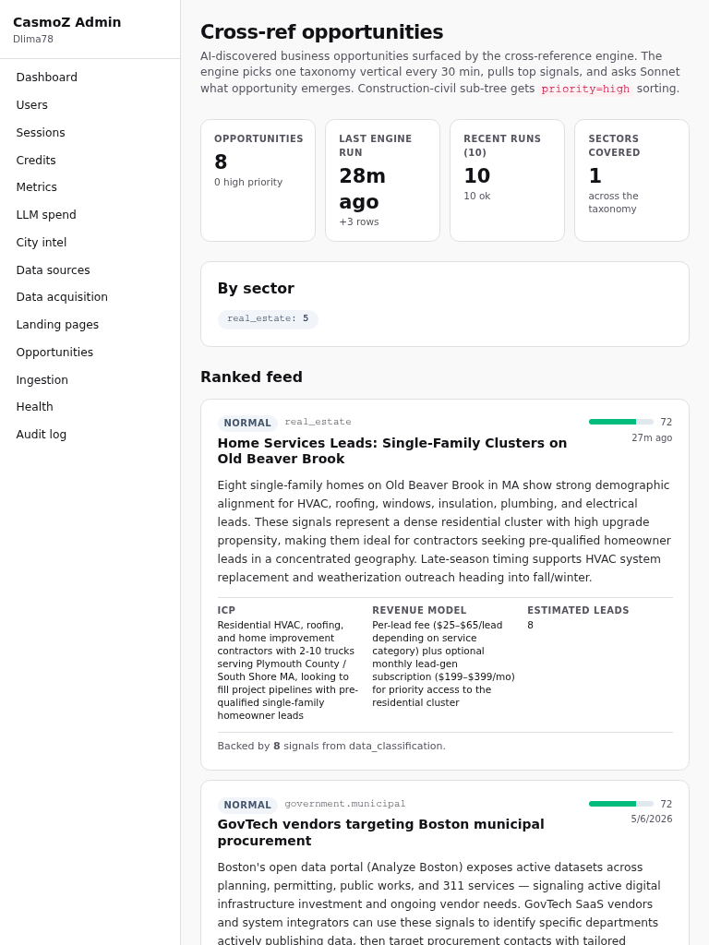Screen dimensions: 709x945
Task: Go to Users in the sidebar
Action: tap(31, 105)
